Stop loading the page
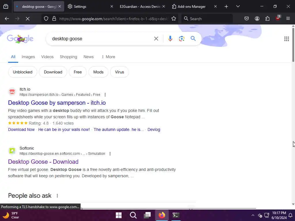295x221 pixels. [x=28, y=19]
